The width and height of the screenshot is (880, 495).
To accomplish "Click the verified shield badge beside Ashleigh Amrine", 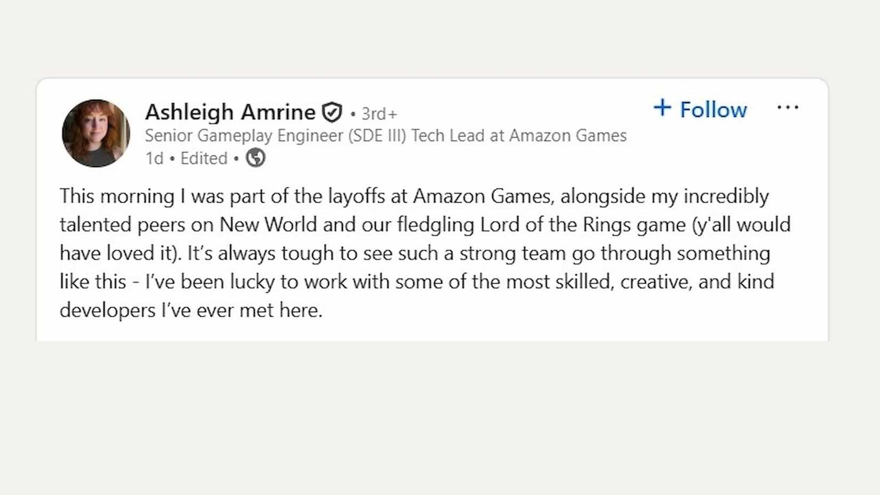I will [332, 113].
